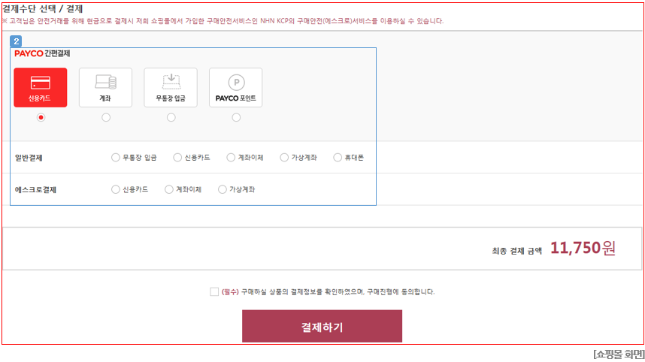The height and width of the screenshot is (362, 645).
Task: Select radio button under PAYCO 계좌 tile
Action: click(x=106, y=117)
